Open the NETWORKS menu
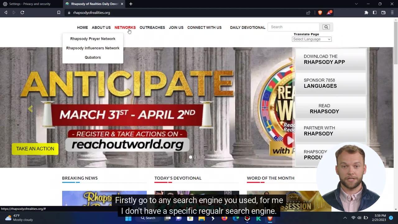This screenshot has height=224, width=398. (125, 27)
